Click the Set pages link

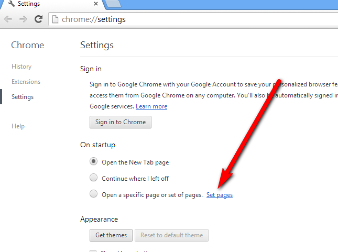(220, 195)
